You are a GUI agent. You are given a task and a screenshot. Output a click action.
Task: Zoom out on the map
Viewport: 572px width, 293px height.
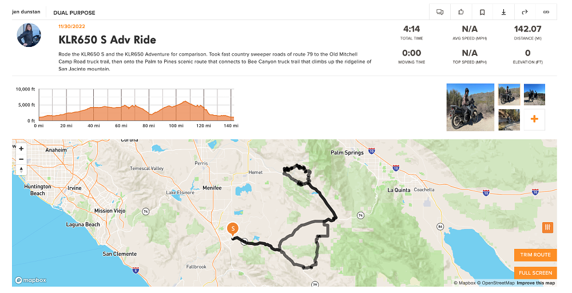[x=21, y=159]
